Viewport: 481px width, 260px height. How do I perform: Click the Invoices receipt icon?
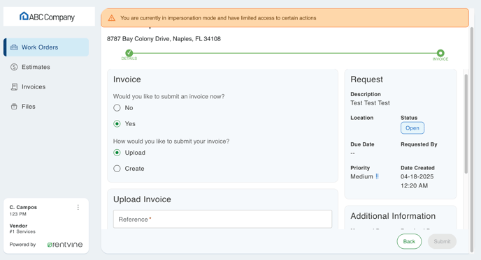pyautogui.click(x=14, y=87)
